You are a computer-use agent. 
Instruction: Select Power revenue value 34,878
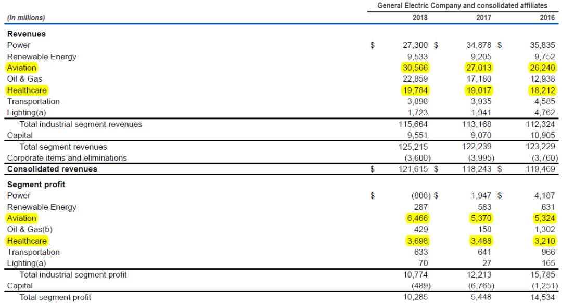pyautogui.click(x=479, y=45)
